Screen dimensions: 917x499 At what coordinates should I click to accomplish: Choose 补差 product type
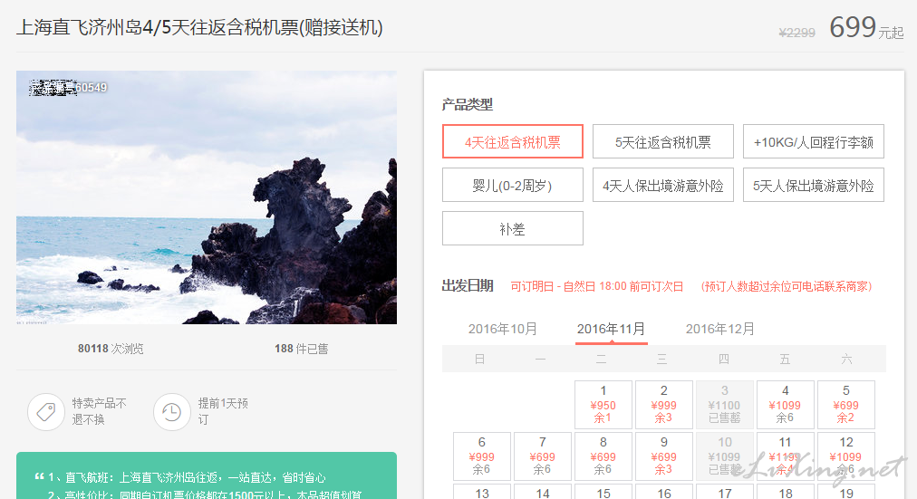tap(512, 228)
